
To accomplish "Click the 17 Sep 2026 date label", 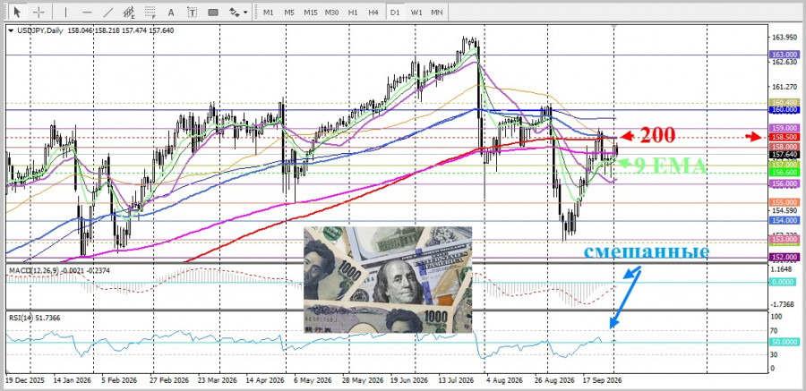I will click(x=602, y=381).
